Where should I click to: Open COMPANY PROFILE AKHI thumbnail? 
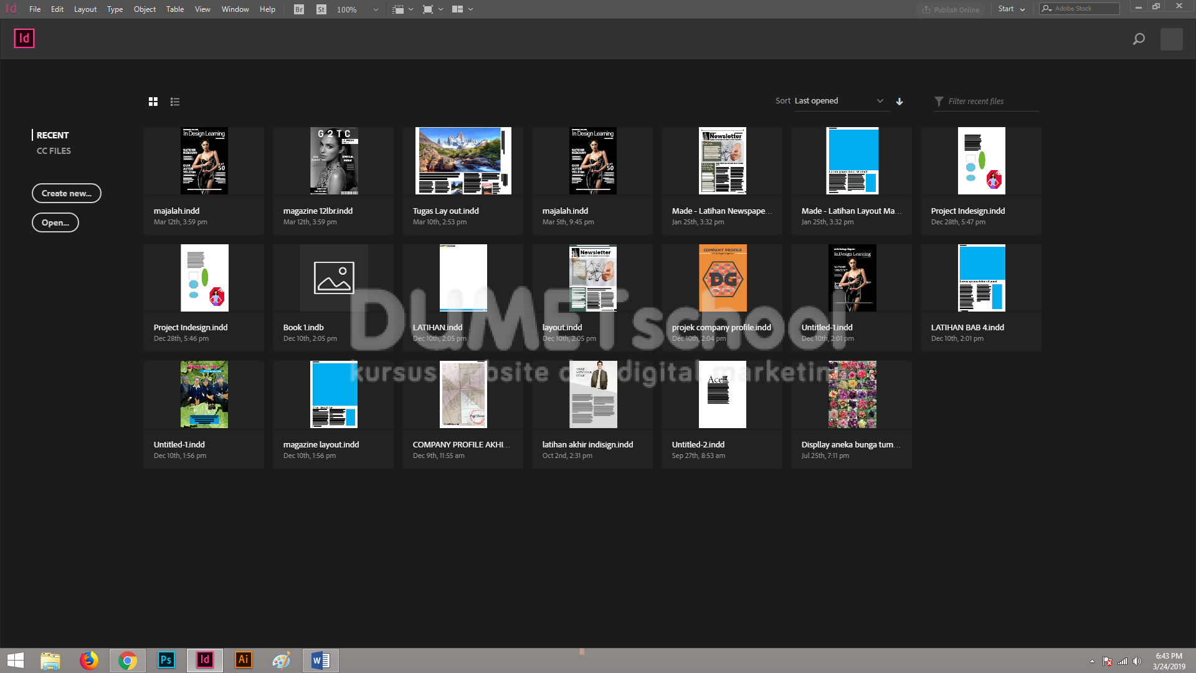coord(463,394)
